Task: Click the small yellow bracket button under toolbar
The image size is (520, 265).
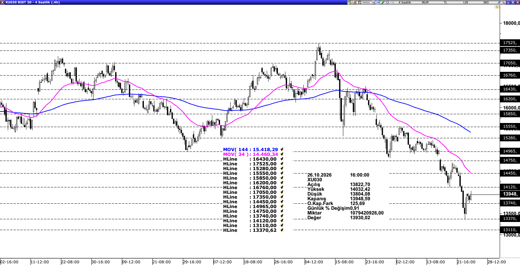Action: click(x=497, y=7)
